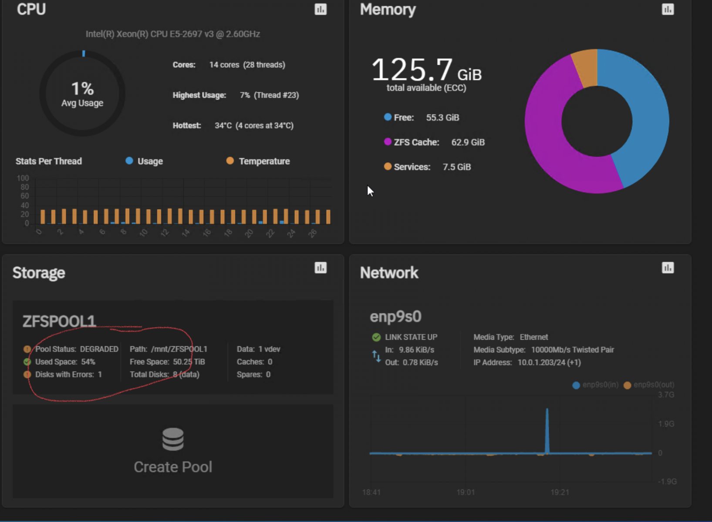Click the IP Address 10.0.1.203/24 value

click(x=549, y=362)
